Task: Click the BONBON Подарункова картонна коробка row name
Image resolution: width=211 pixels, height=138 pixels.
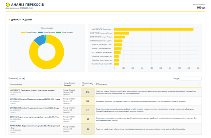Action: pyautogui.click(x=34, y=117)
